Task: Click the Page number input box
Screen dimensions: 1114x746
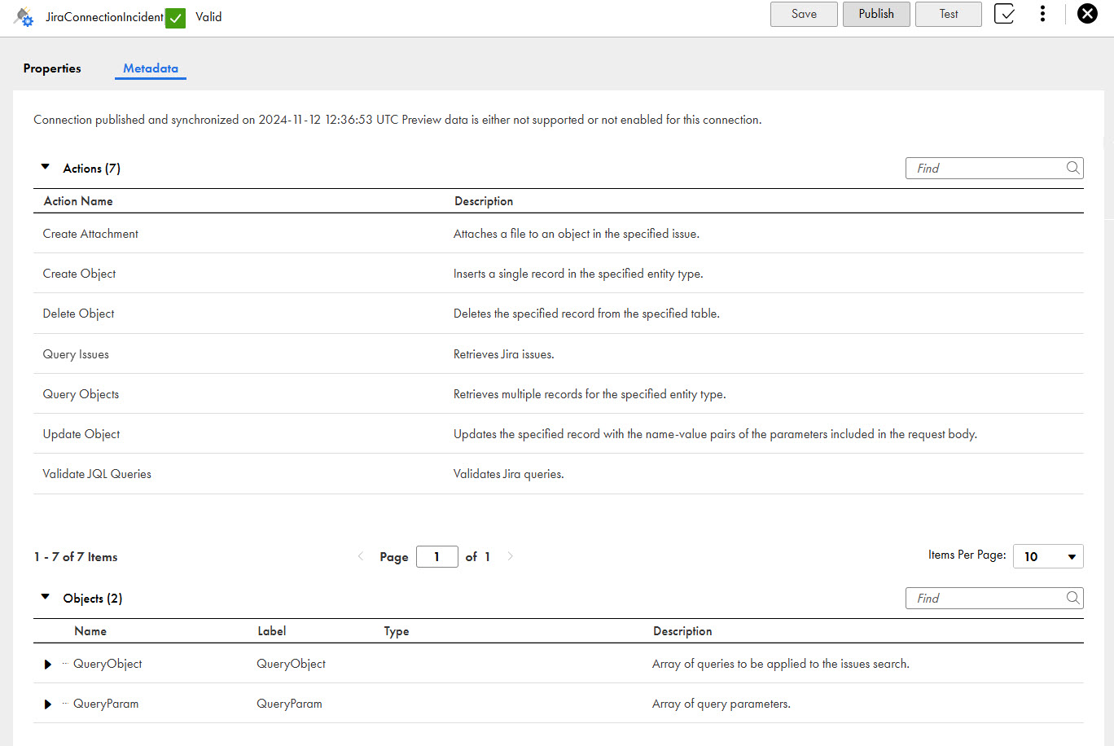Action: pos(436,556)
